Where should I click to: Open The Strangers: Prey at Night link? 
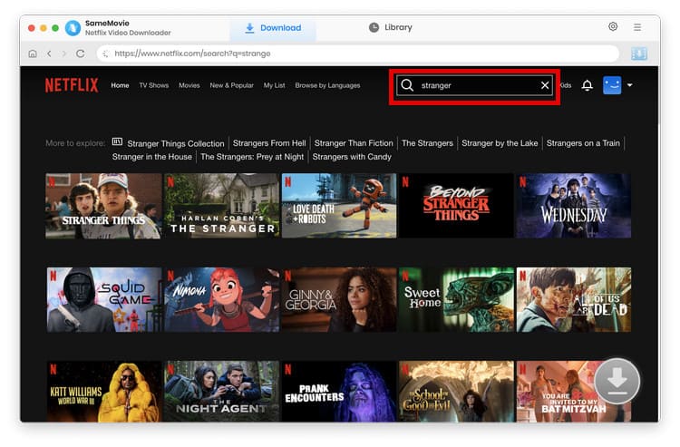tap(252, 157)
